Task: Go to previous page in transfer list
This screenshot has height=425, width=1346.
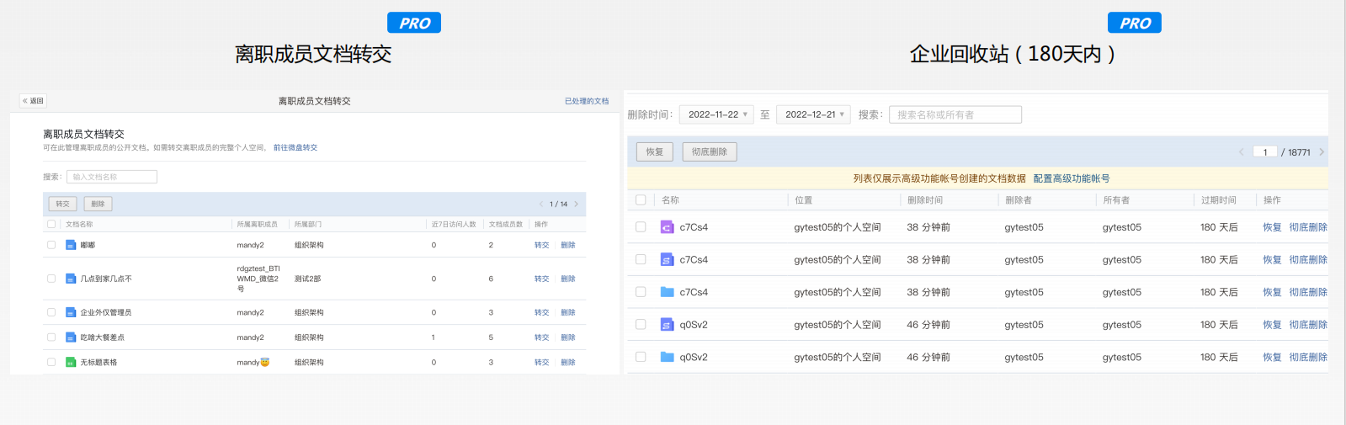Action: click(x=541, y=204)
